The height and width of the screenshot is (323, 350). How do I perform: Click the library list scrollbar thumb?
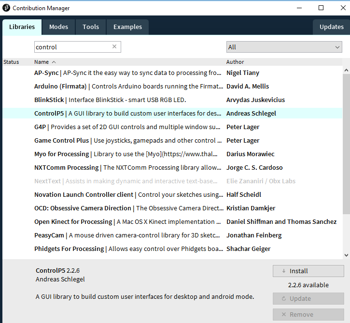tap(346, 144)
